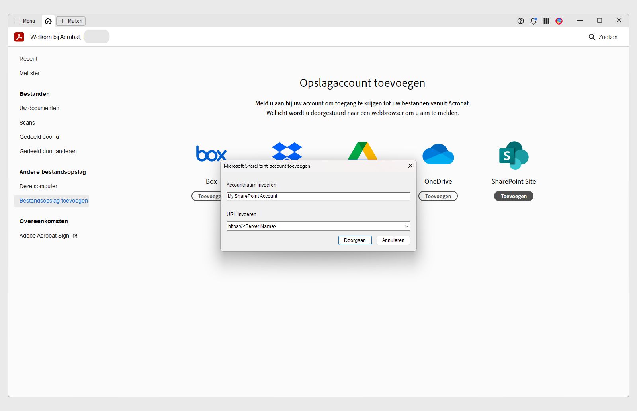Select the OneDrive cloud icon
Screen dimensions: 637x411
click(438, 154)
